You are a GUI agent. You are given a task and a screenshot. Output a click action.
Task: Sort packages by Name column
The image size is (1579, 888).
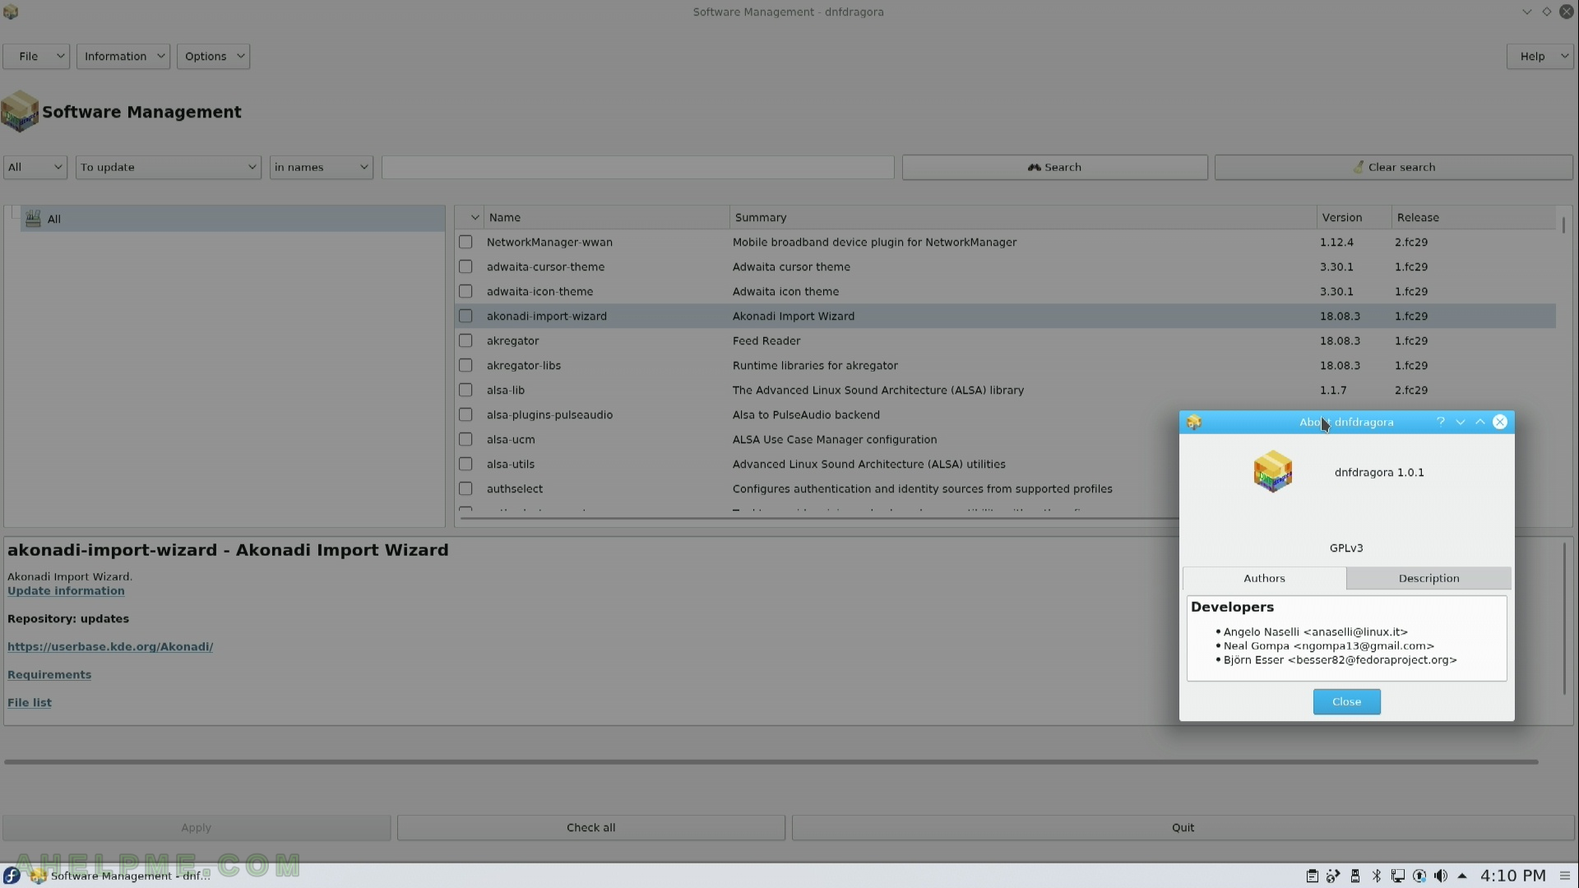click(x=606, y=217)
